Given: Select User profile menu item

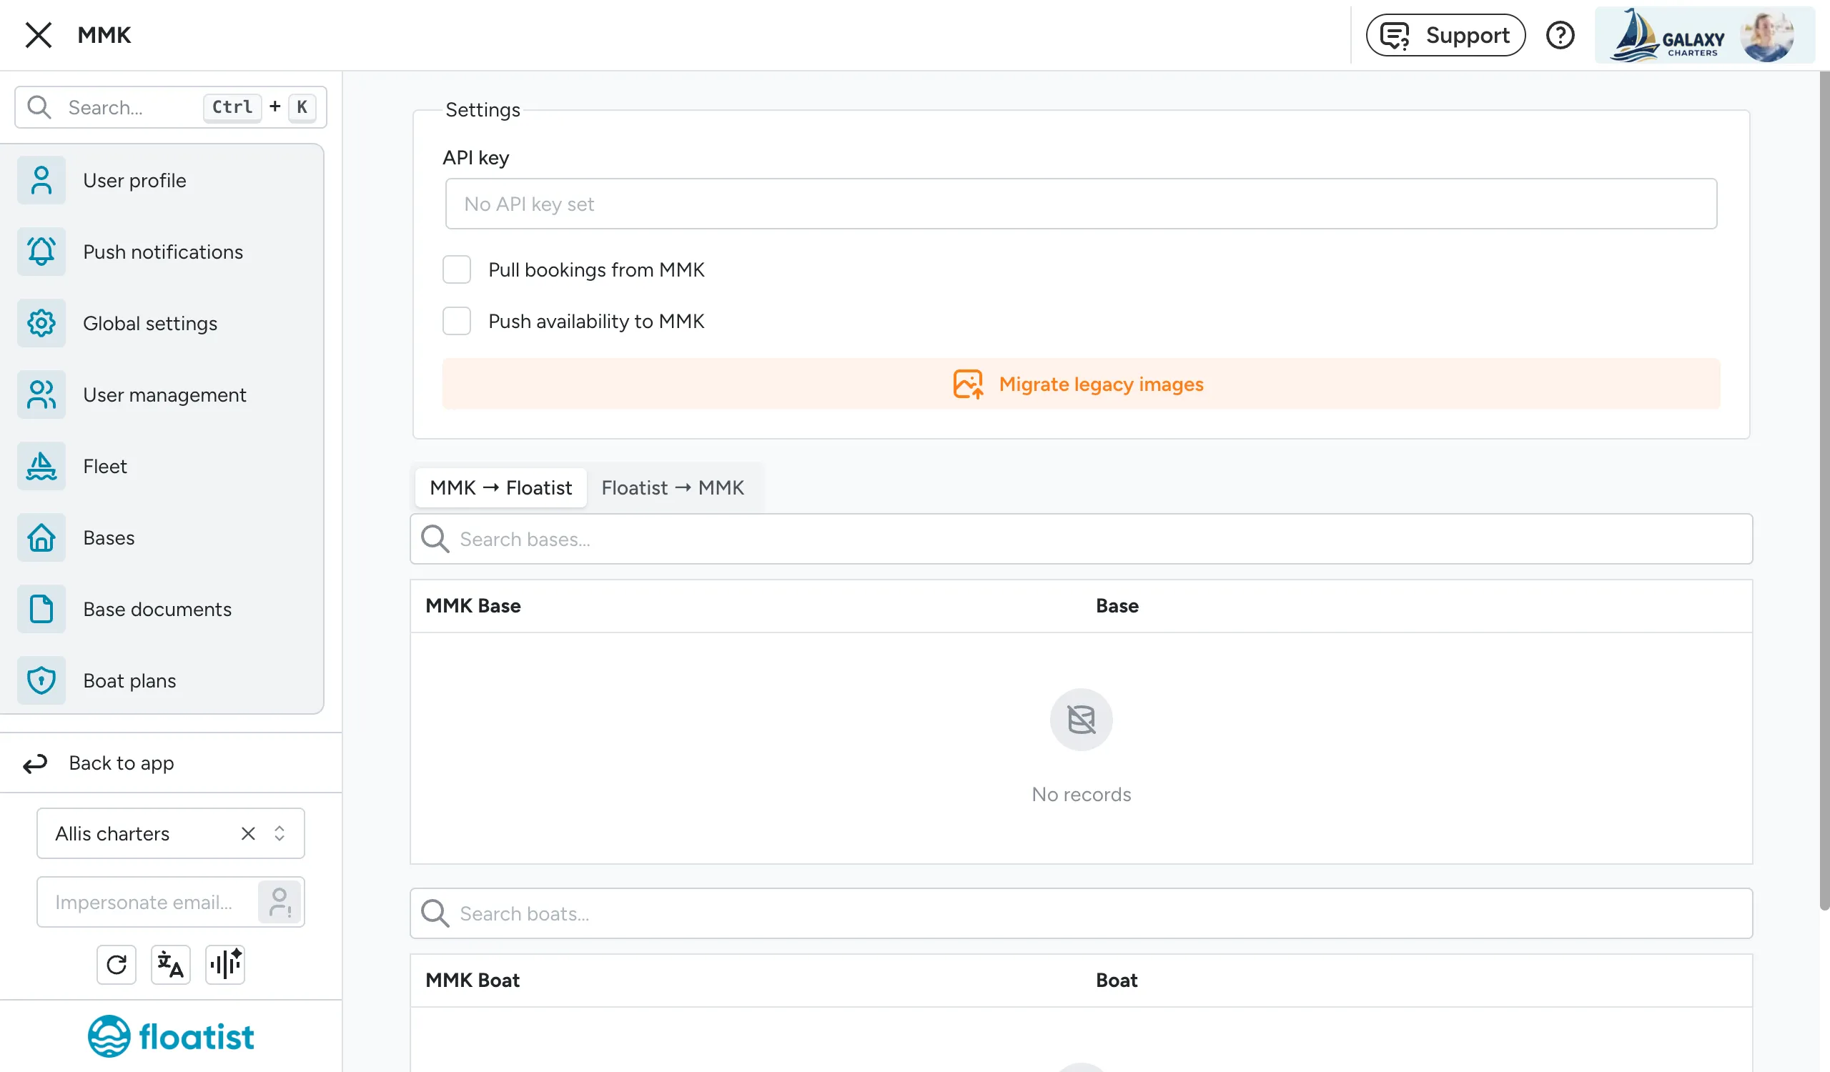Looking at the screenshot, I should pos(162,180).
